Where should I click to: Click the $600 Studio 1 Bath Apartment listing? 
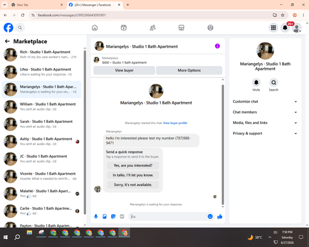[124, 62]
